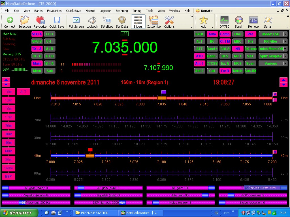
Task: Launch the DM780 tool
Action: 224,22
